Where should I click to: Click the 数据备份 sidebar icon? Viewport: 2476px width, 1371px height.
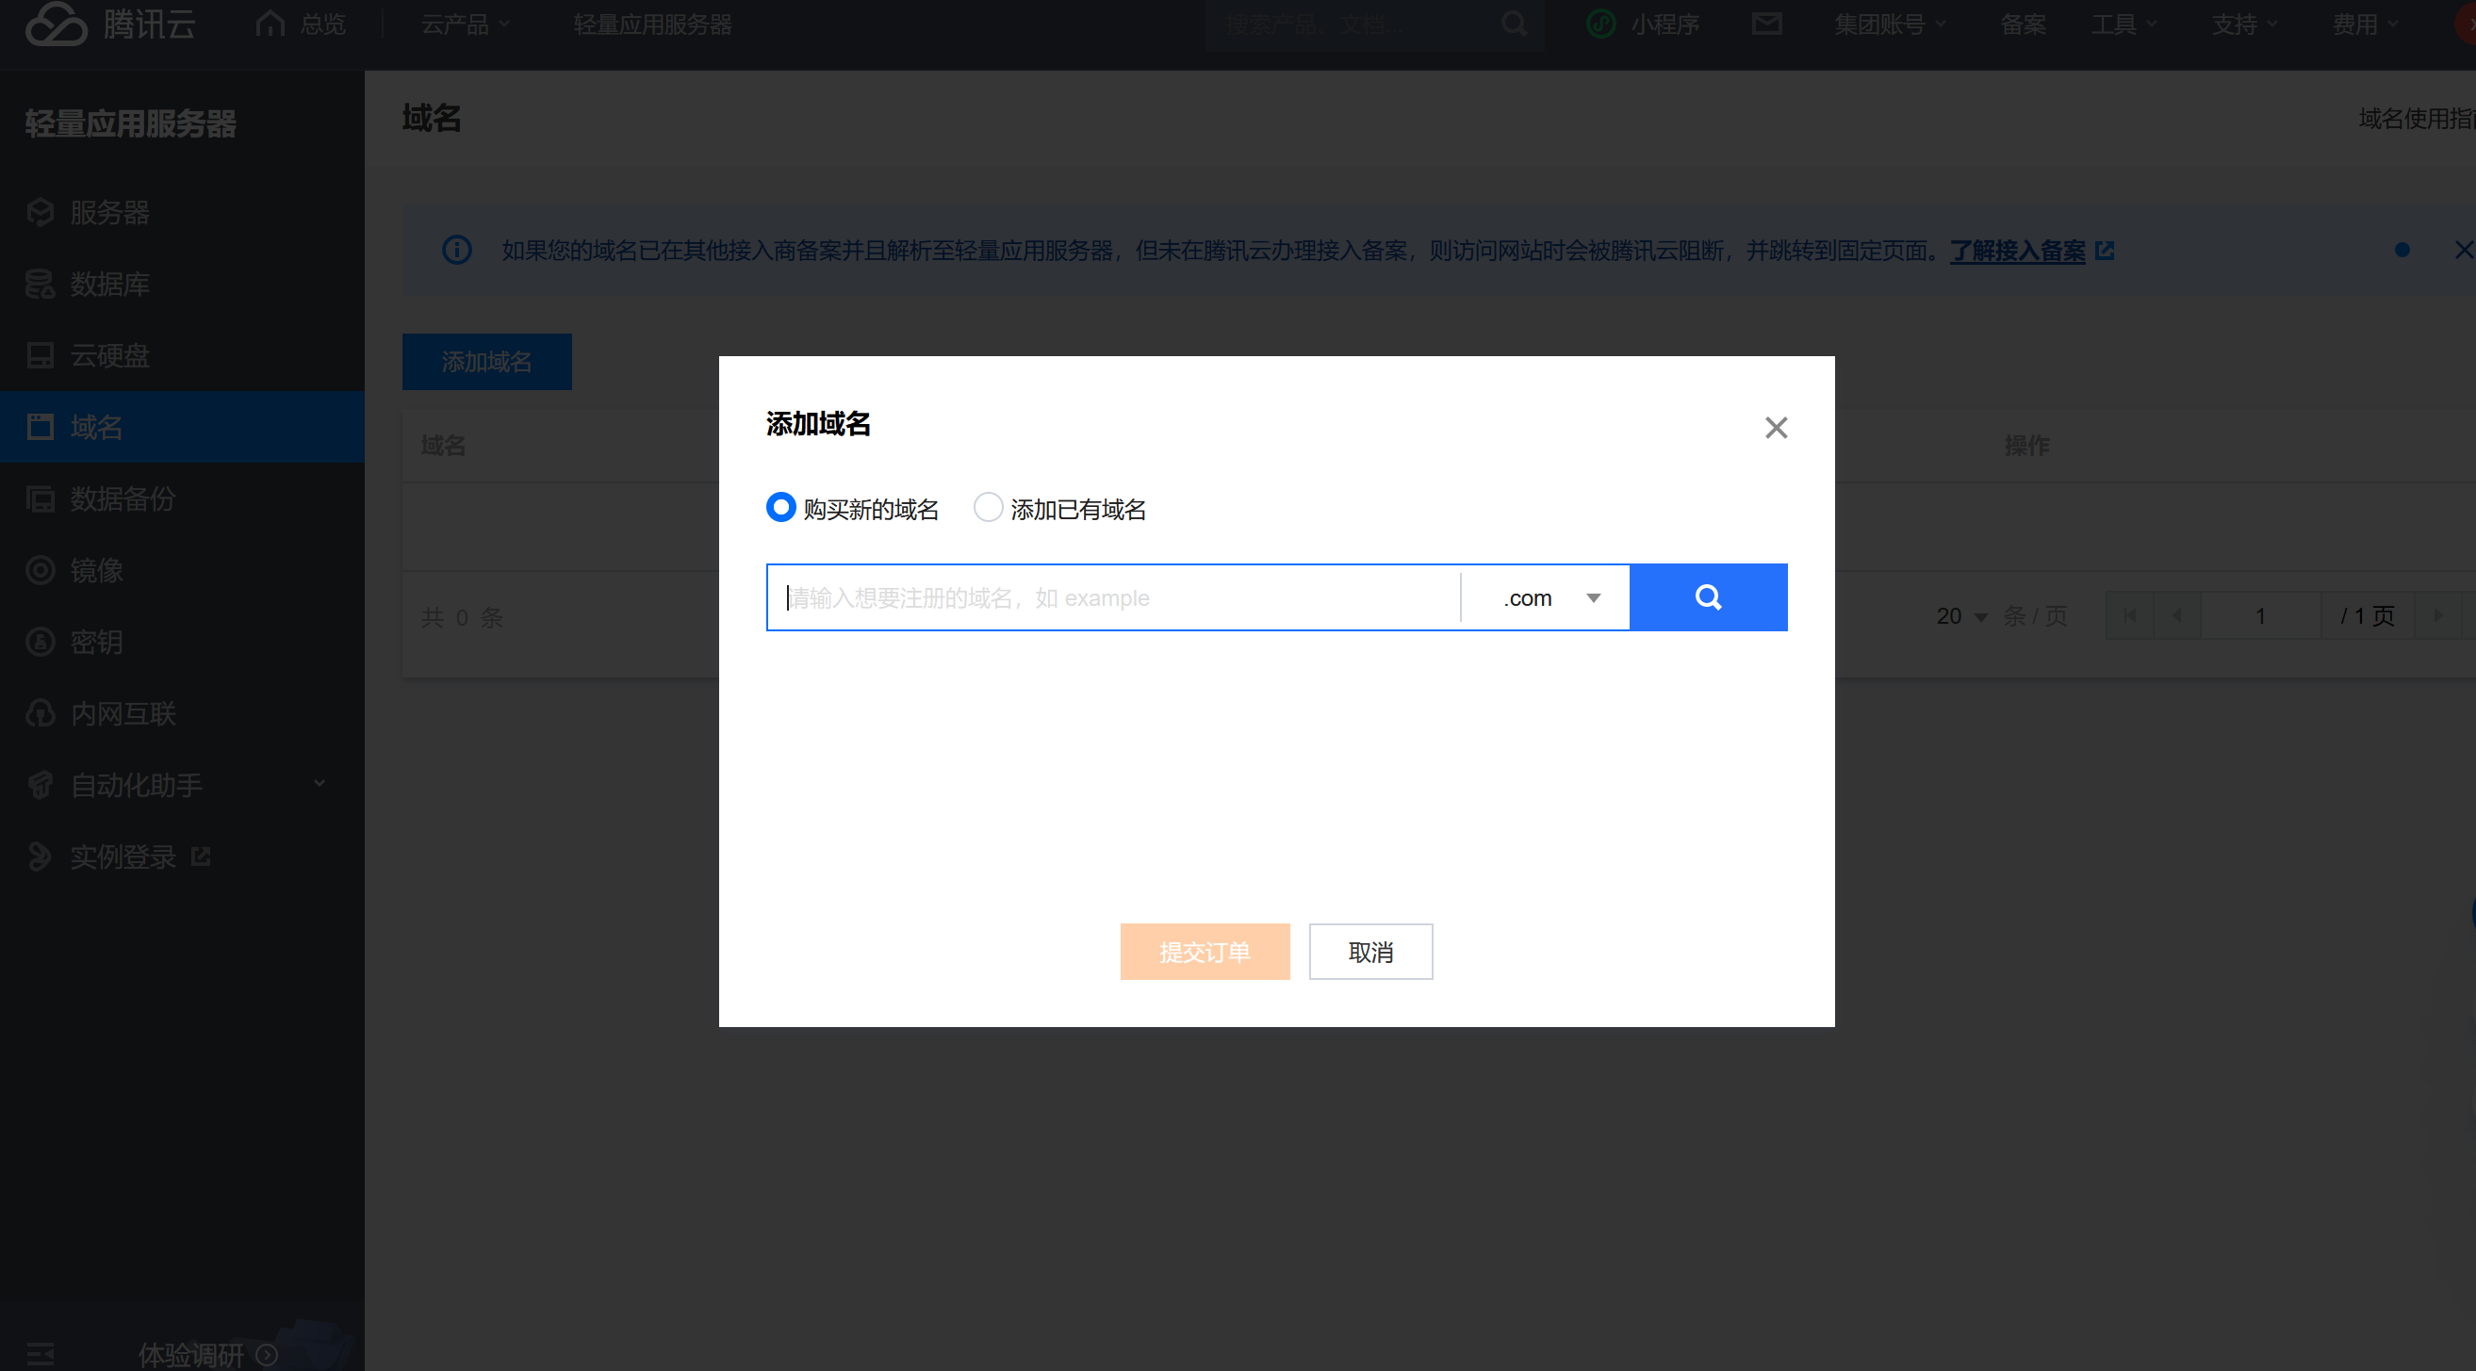41,498
